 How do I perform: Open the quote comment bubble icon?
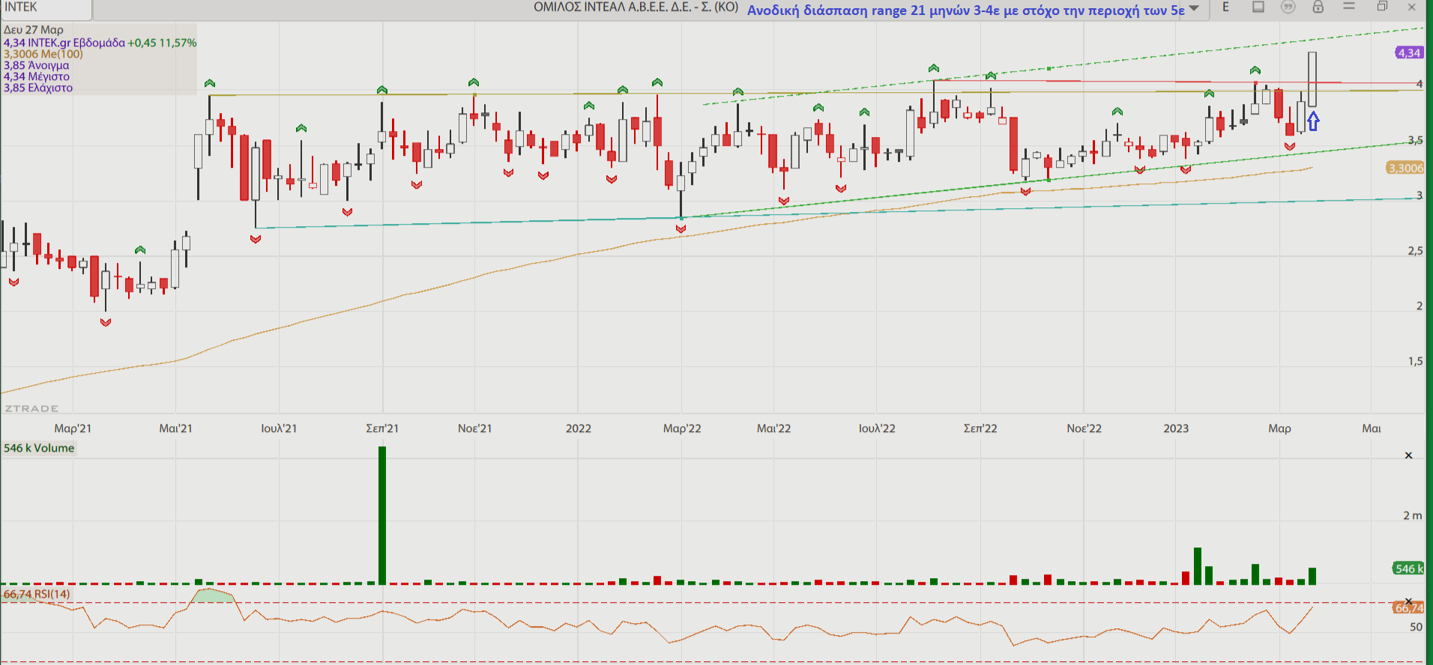pyautogui.click(x=1288, y=7)
